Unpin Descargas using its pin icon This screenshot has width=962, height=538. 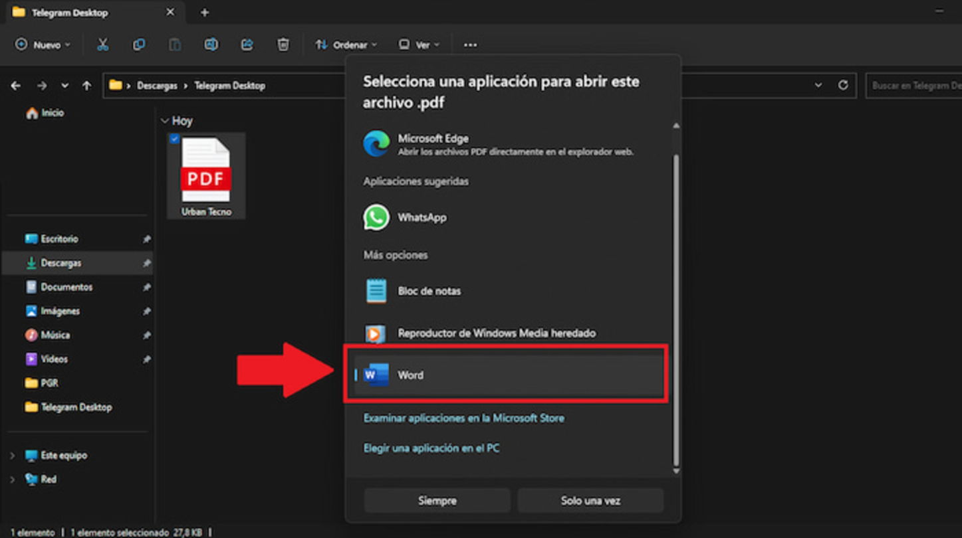pyautogui.click(x=146, y=263)
